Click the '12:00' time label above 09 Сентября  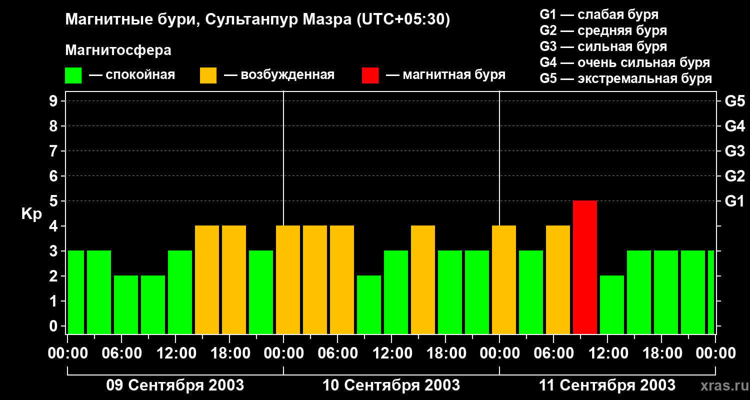tap(175, 353)
